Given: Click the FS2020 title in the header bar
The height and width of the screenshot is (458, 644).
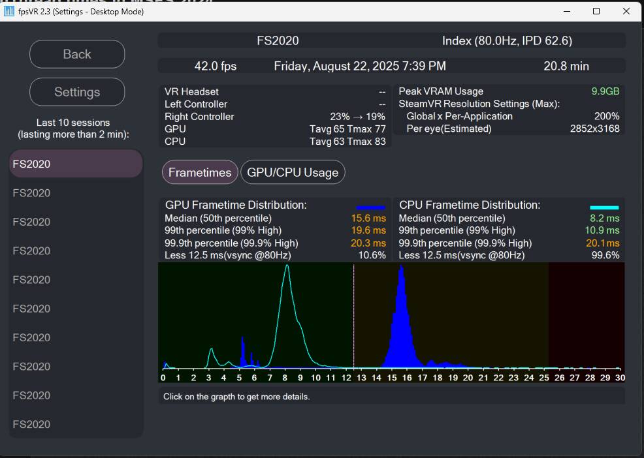Looking at the screenshot, I should (278, 40).
